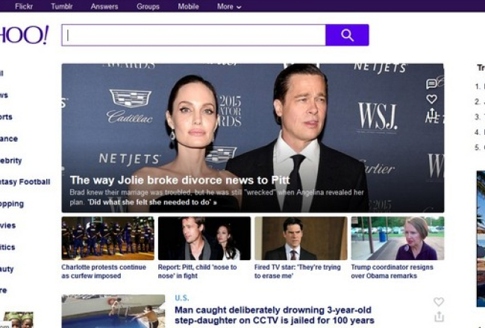
Task: Click the Yahoo logo
Action: pyautogui.click(x=24, y=35)
